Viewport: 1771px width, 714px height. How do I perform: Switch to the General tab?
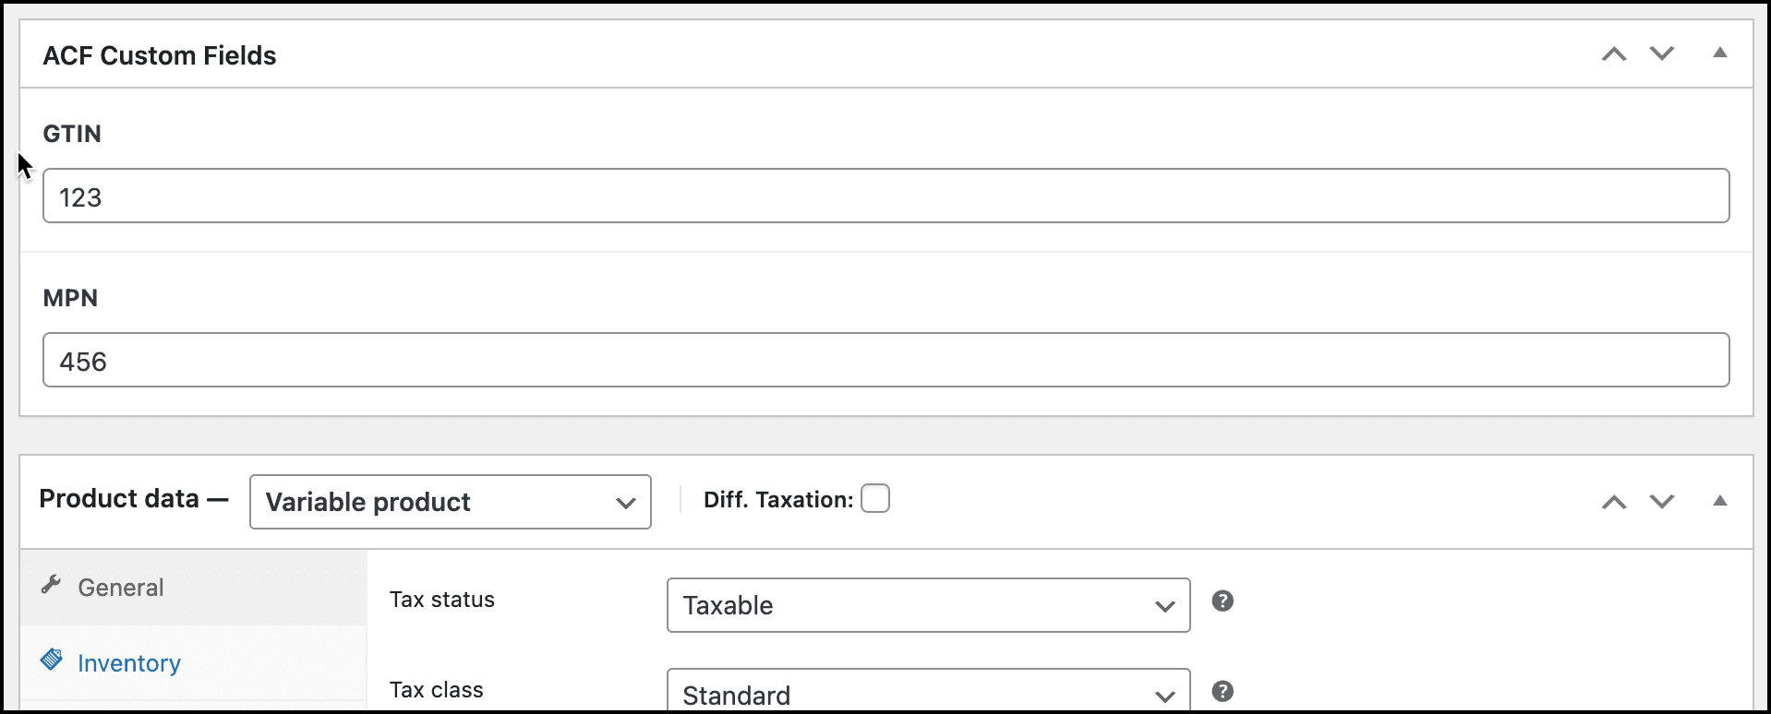coord(121,587)
